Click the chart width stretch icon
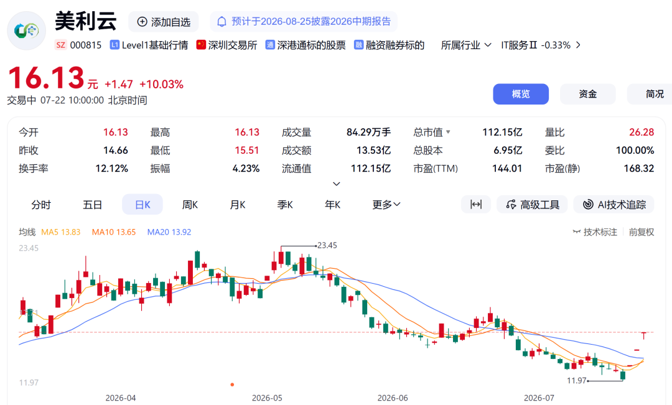This screenshot has height=405, width=672. pos(476,205)
